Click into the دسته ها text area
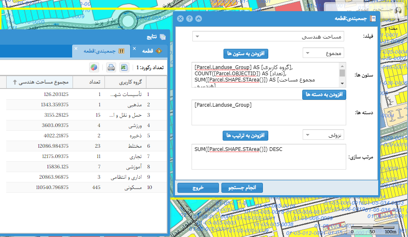This screenshot has width=408, height=237. point(269,113)
